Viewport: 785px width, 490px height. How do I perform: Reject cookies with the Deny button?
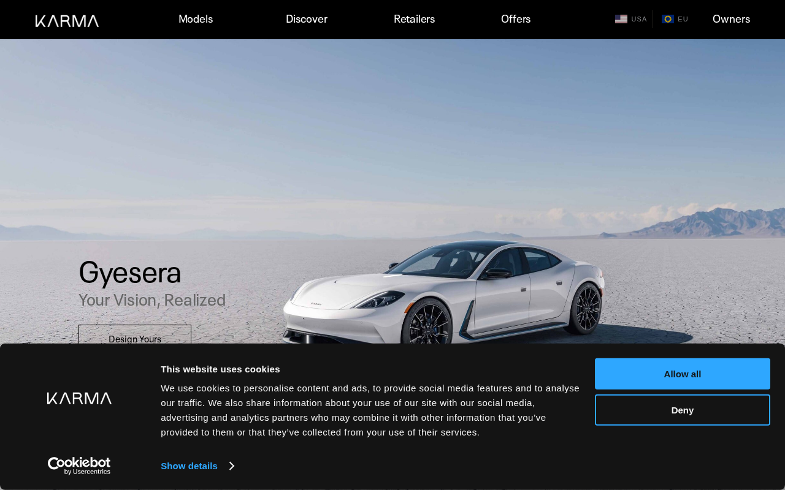[x=683, y=410]
